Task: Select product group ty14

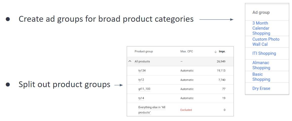Action: click(x=141, y=98)
